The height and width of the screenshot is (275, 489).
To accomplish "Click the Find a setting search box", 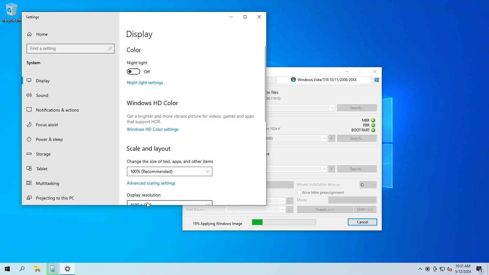I will pyautogui.click(x=70, y=49).
